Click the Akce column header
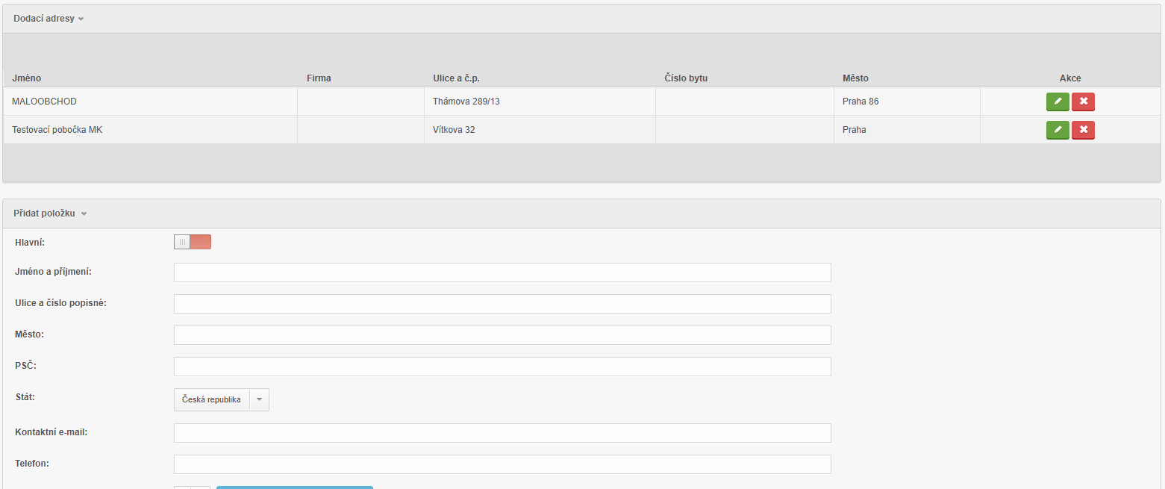This screenshot has width=1165, height=489. pyautogui.click(x=1070, y=78)
